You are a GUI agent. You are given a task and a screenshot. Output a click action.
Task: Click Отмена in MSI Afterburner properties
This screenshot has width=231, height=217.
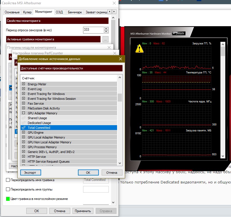pyautogui.click(x=60, y=211)
